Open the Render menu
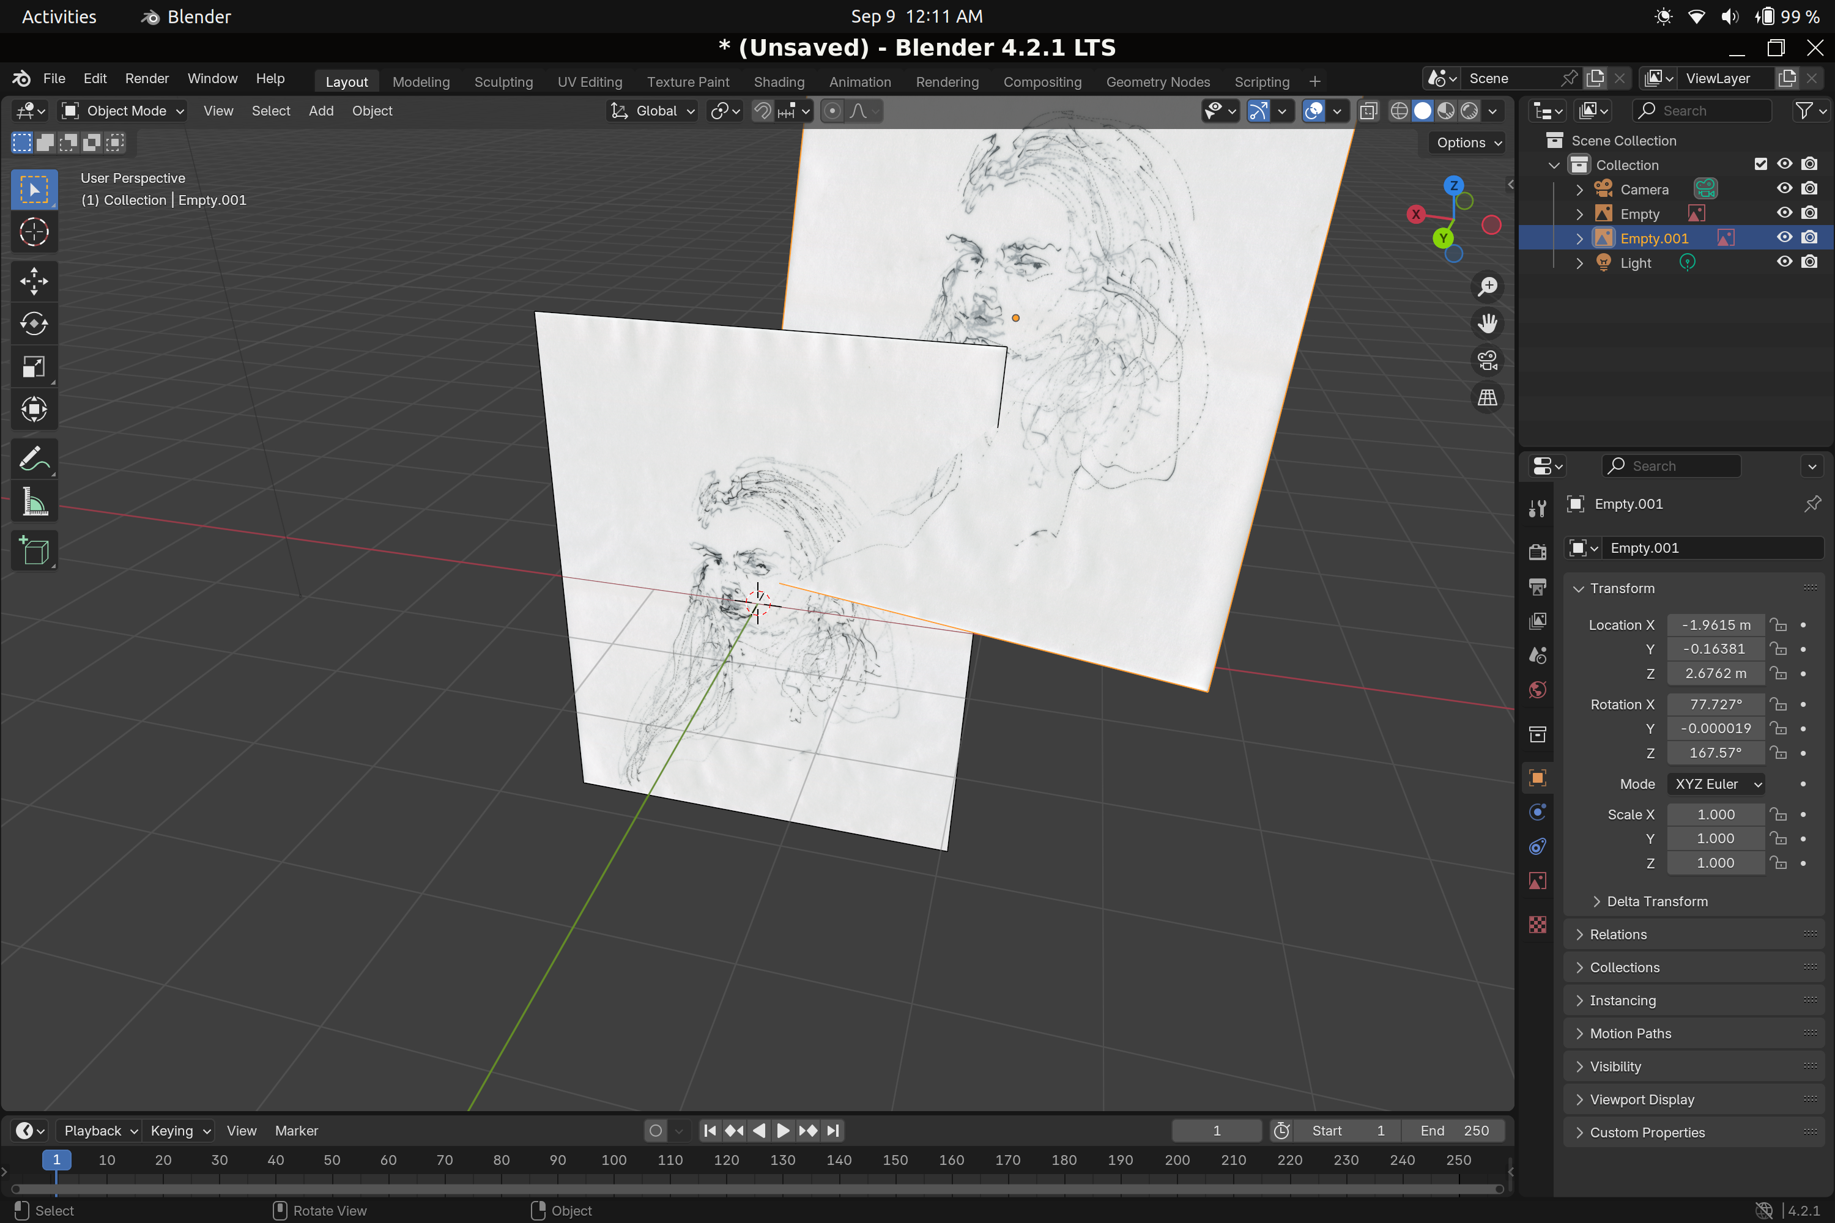Screen dimensions: 1835x1223 tap(147, 78)
